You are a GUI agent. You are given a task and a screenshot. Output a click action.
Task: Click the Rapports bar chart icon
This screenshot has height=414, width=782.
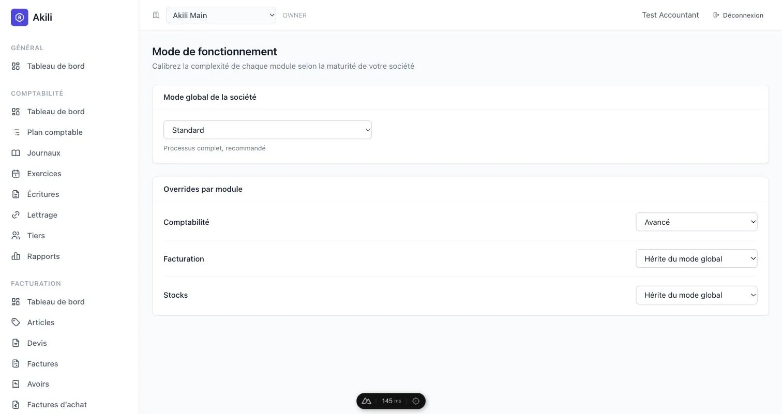click(16, 256)
